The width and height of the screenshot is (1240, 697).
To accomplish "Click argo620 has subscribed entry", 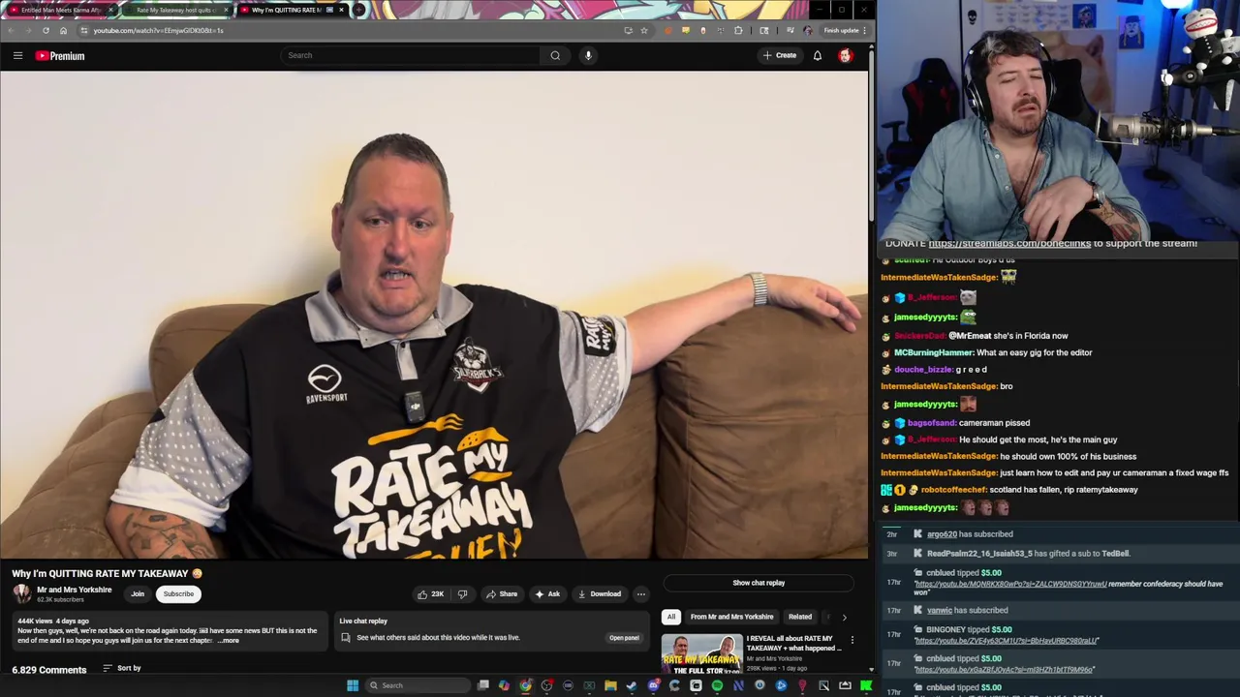I will (970, 534).
